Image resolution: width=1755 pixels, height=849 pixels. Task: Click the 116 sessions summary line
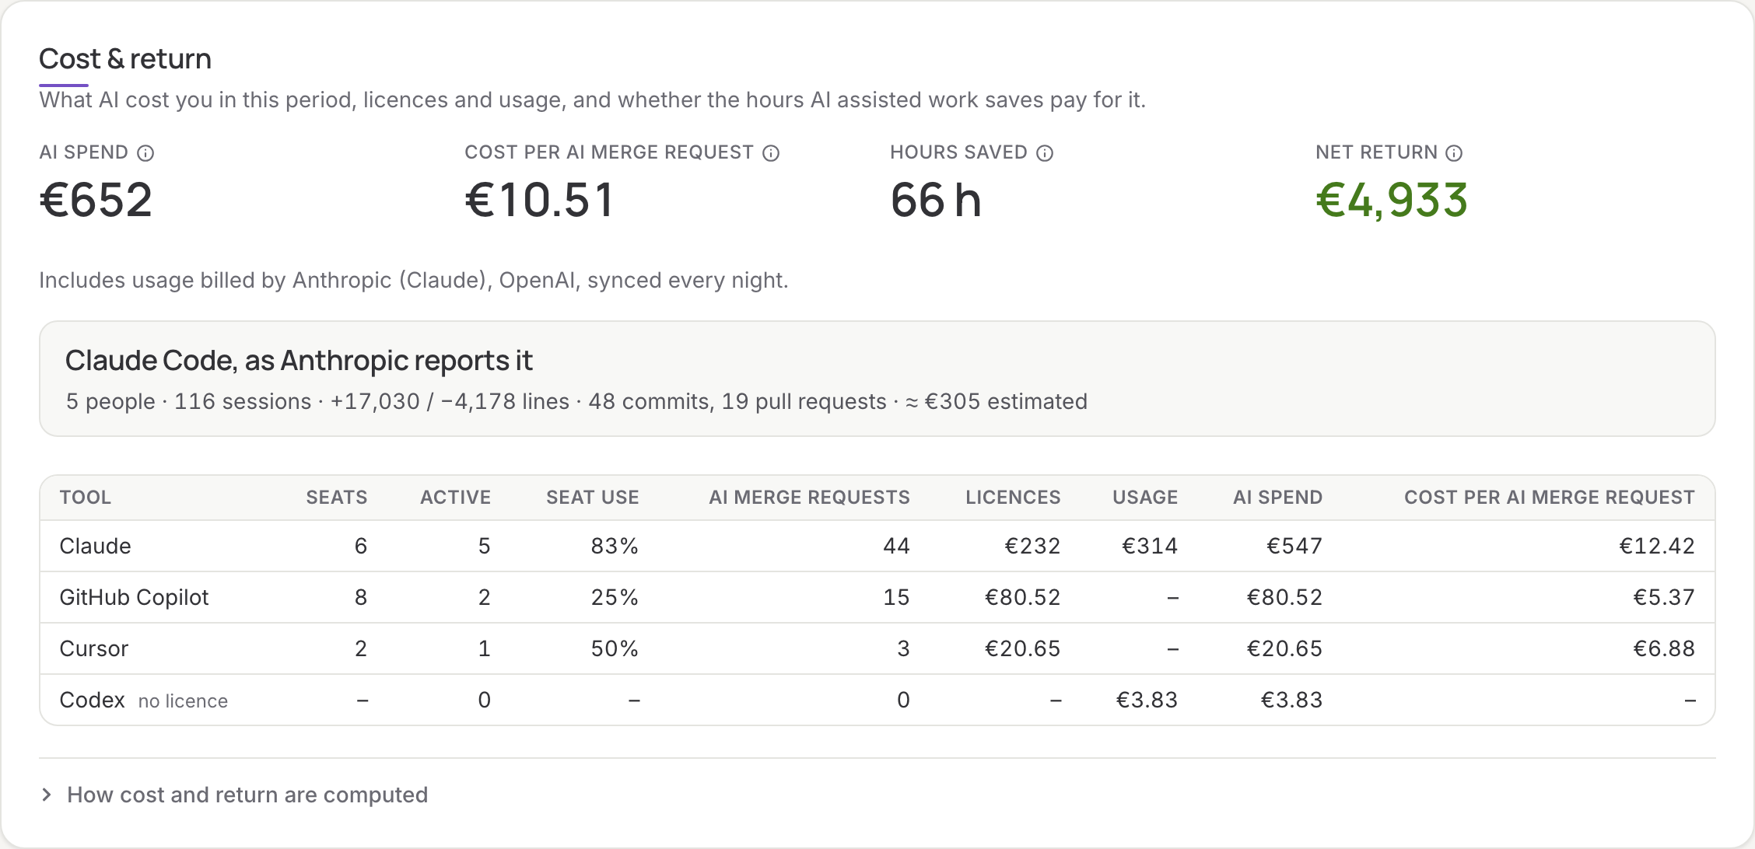point(576,401)
